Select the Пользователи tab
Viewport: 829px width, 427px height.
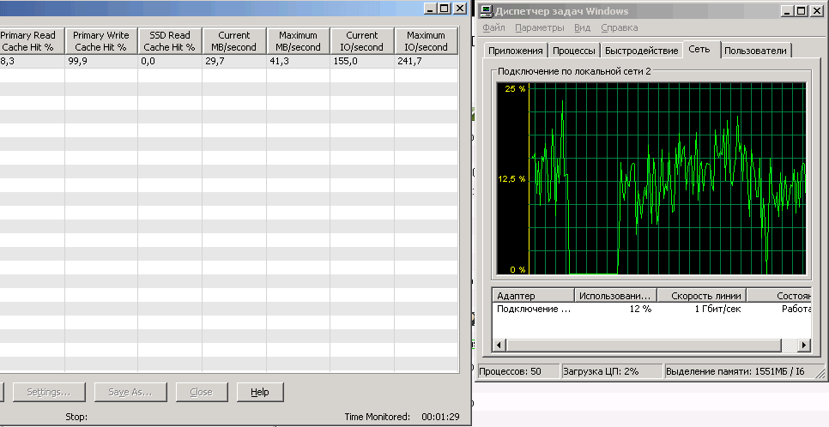pyautogui.click(x=755, y=51)
